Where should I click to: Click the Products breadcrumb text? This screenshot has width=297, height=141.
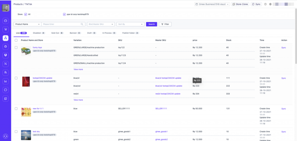point(18,4)
